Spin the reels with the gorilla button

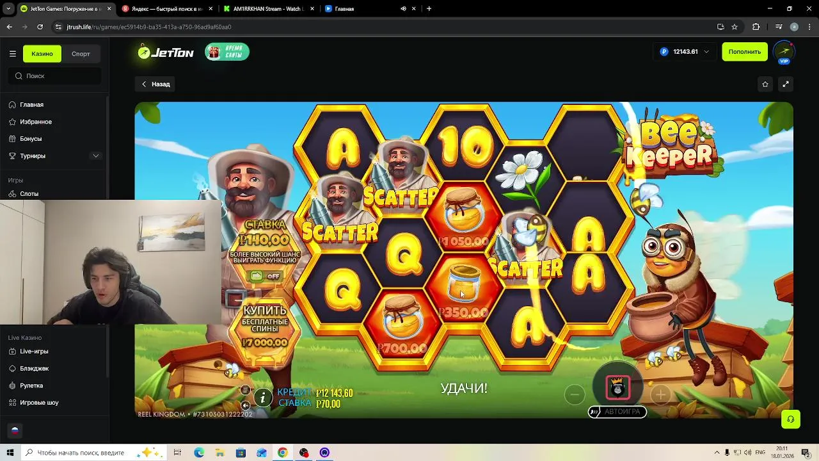point(617,387)
